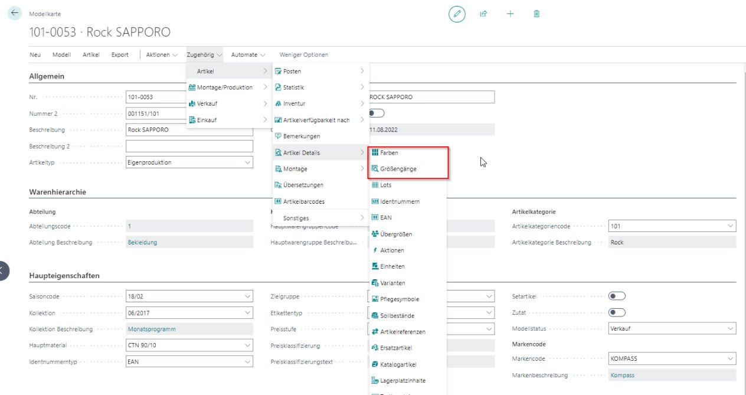The height and width of the screenshot is (395, 746).
Task: Click Weniger Optionen
Action: 303,55
